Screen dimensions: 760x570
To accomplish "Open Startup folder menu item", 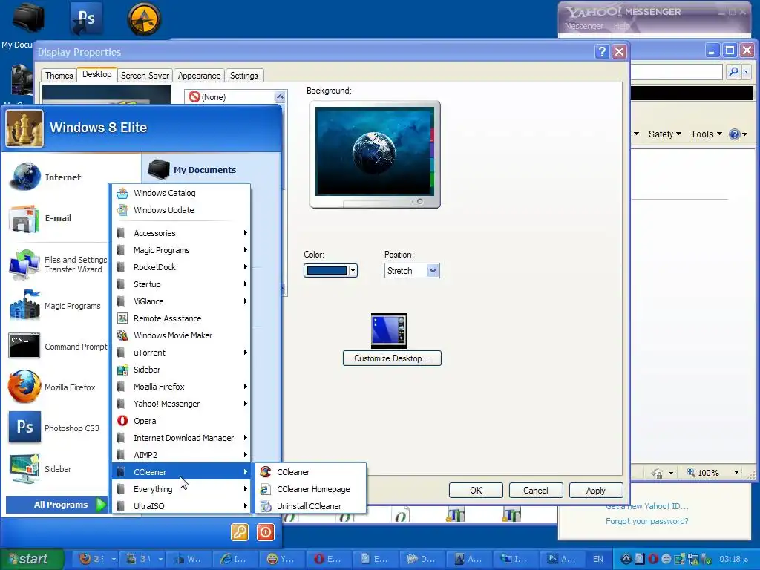I will click(181, 284).
